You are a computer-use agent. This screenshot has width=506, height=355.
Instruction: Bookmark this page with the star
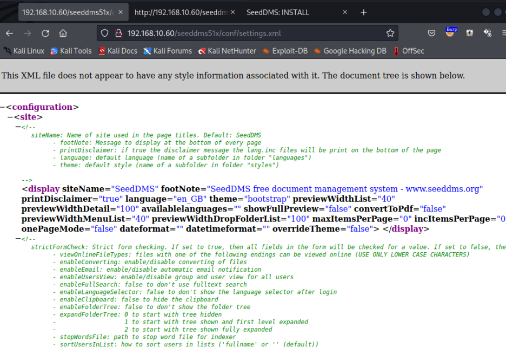(390, 33)
